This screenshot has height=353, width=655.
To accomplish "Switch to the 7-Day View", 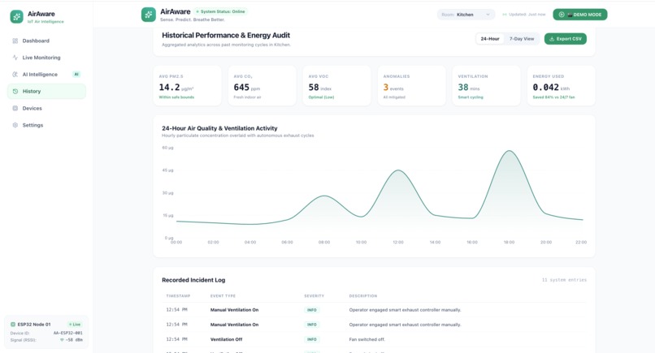I will pos(522,39).
